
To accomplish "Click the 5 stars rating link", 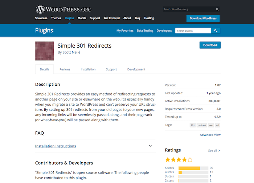I will tap(169, 168).
